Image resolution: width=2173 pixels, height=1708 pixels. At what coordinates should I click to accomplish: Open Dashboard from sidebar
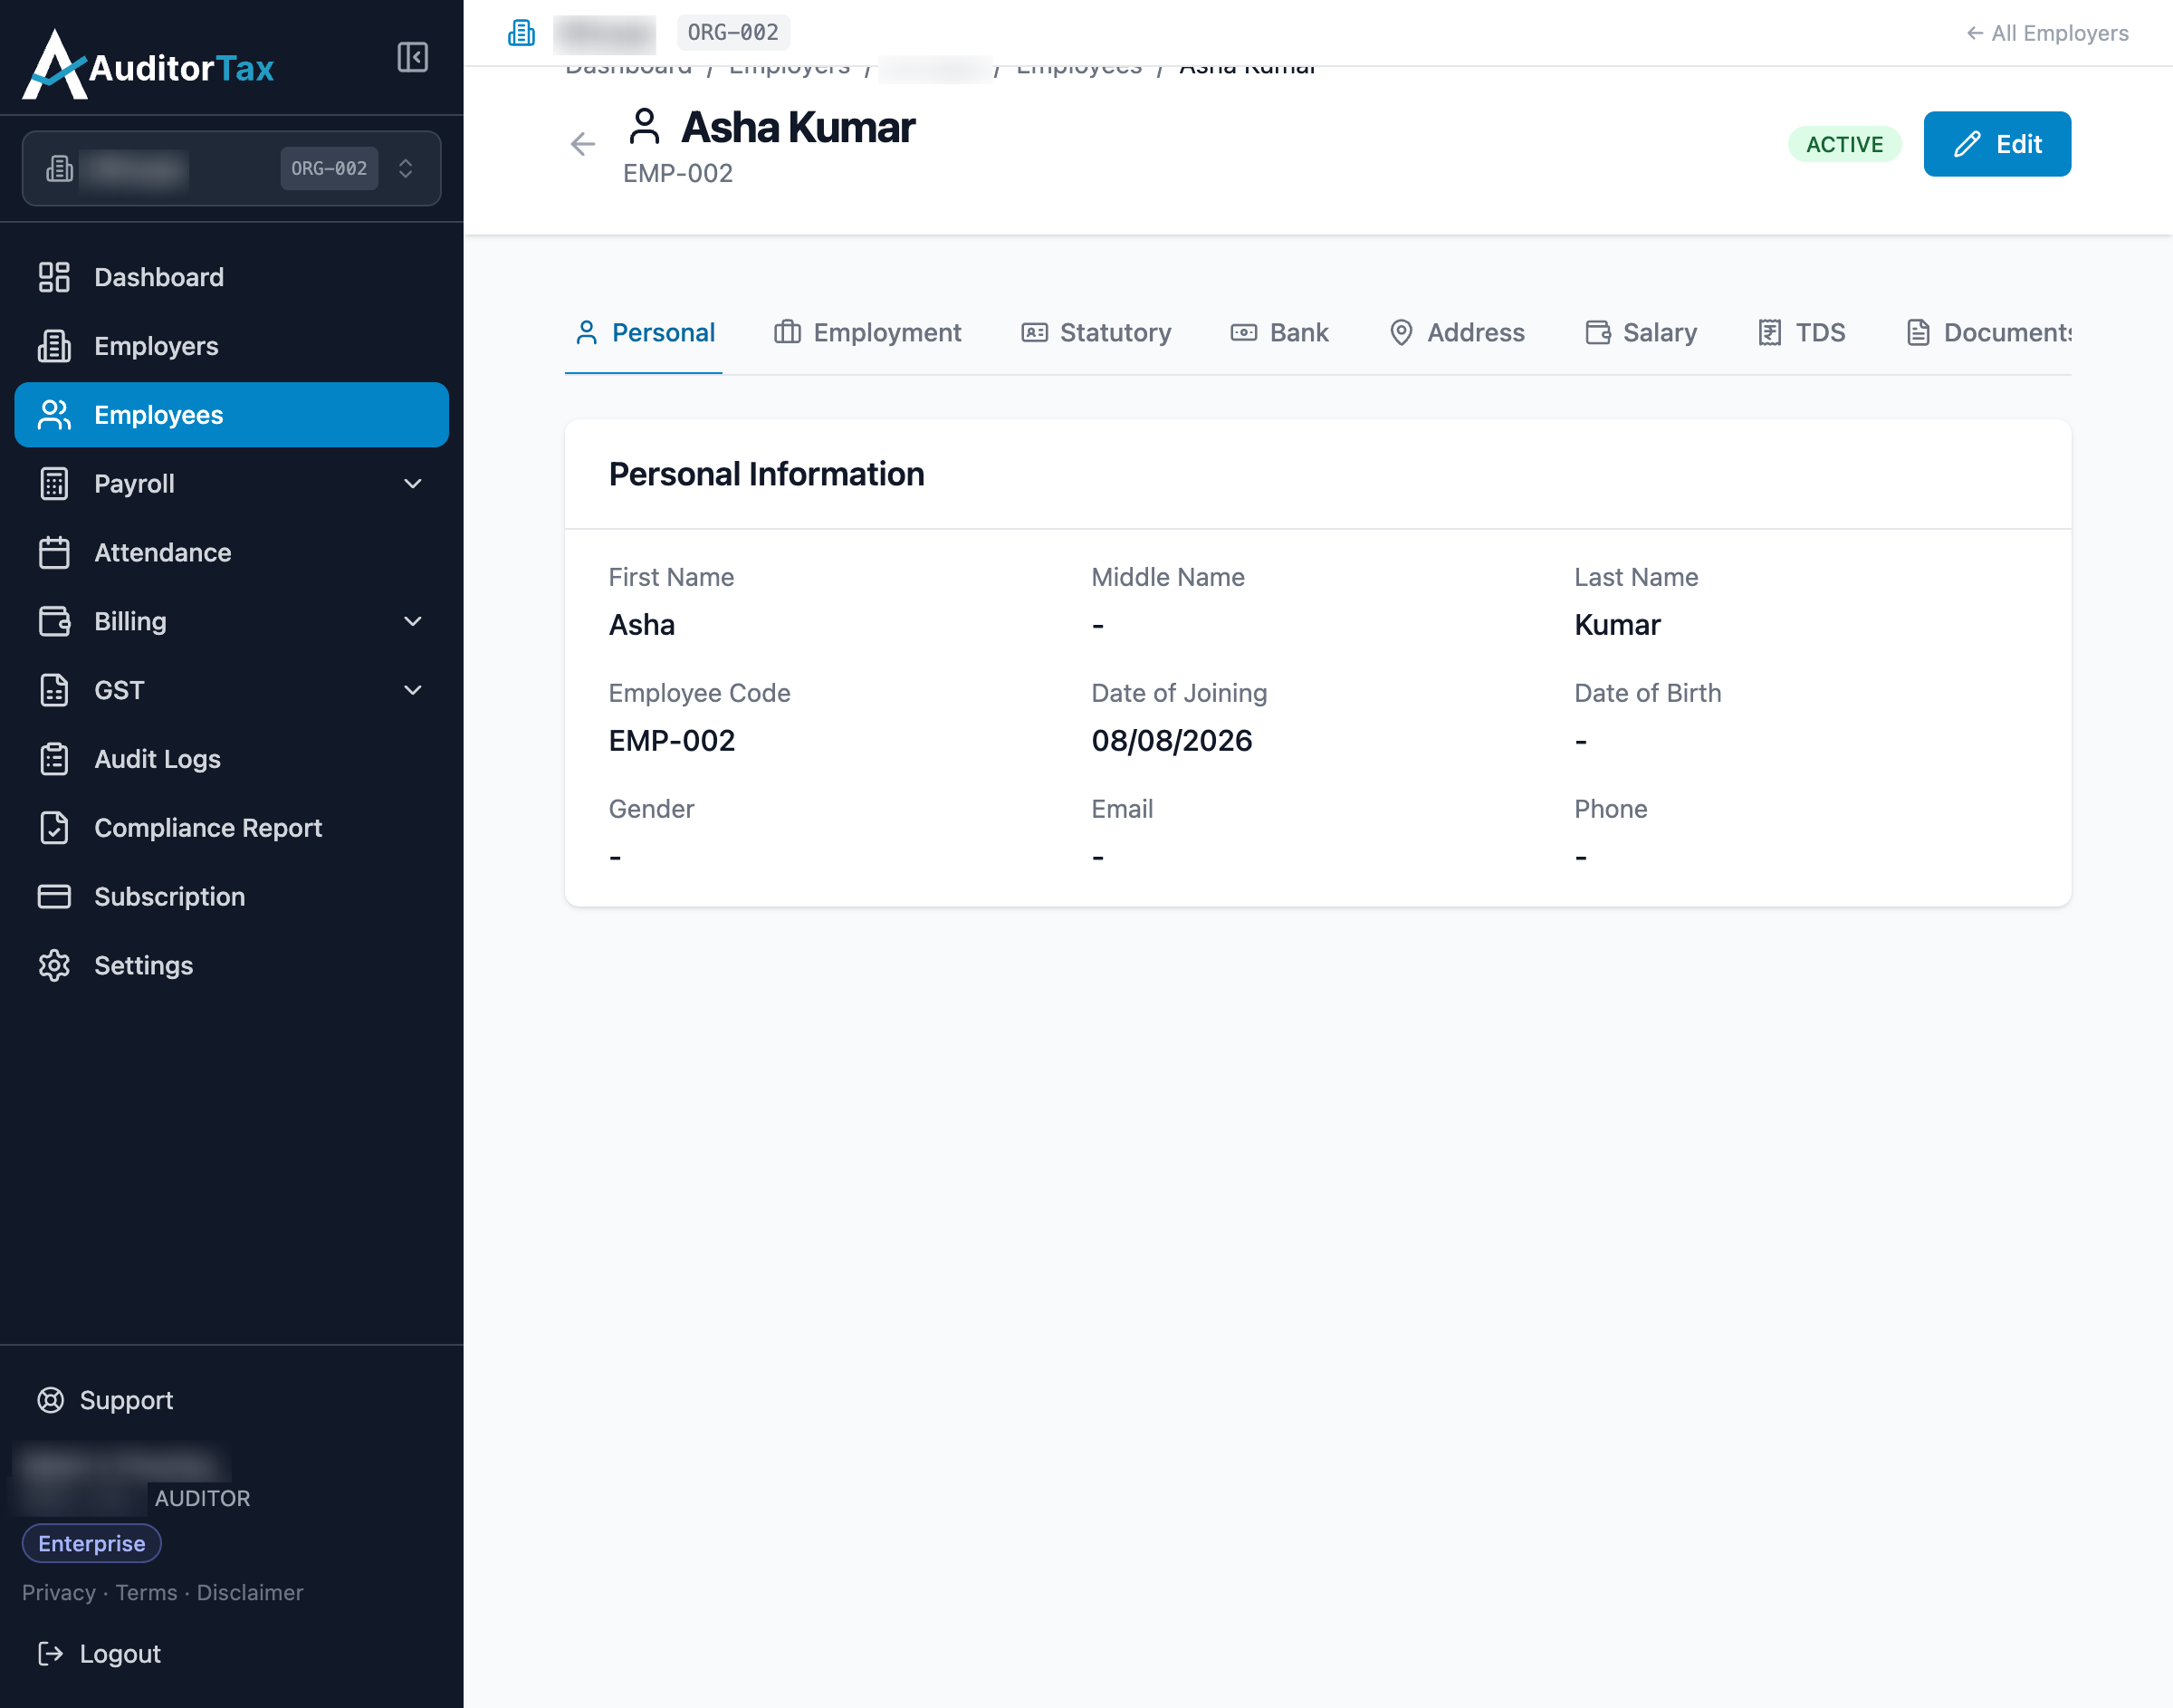(x=231, y=277)
